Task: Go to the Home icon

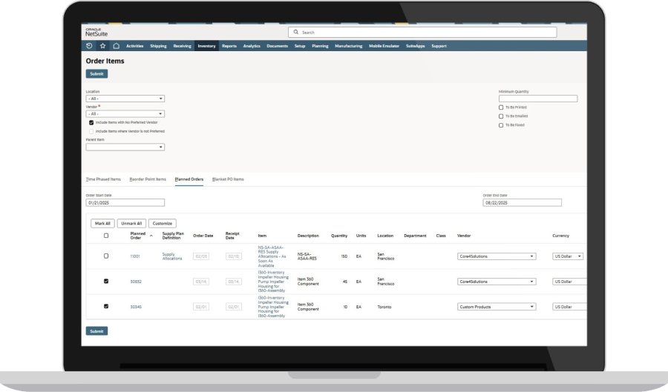Action: pyautogui.click(x=117, y=46)
